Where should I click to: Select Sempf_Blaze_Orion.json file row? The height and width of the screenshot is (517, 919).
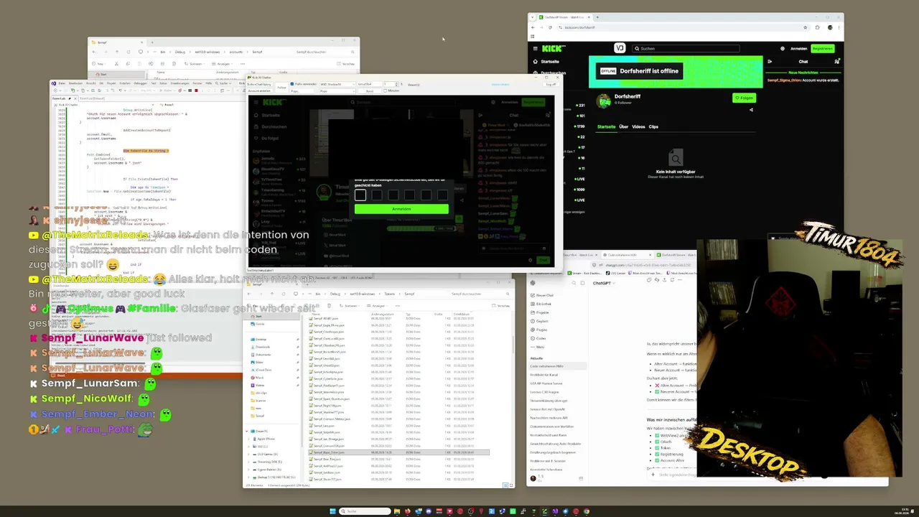point(399,452)
